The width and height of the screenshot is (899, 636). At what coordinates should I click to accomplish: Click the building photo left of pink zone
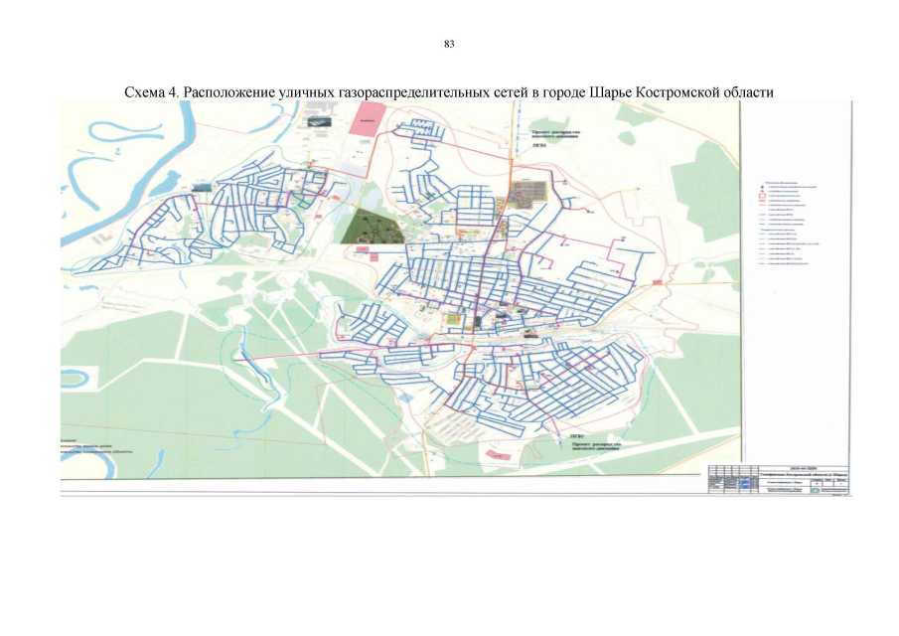(x=320, y=122)
